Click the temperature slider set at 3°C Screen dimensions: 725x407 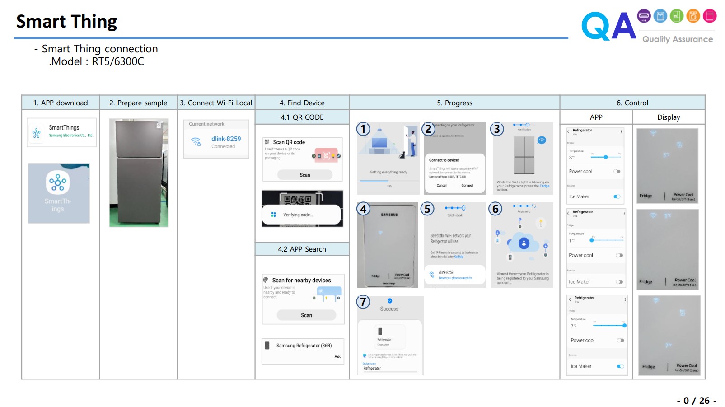[606, 157]
